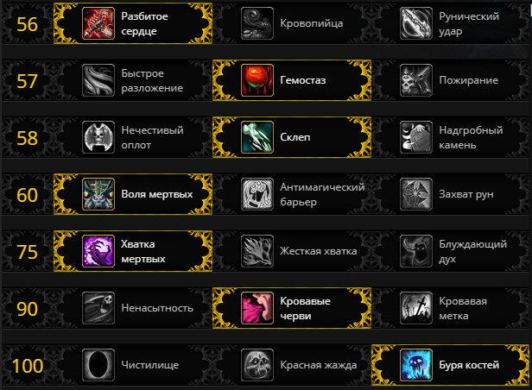Click the Воля мертвых icon
This screenshot has width=532, height=390.
(98, 194)
